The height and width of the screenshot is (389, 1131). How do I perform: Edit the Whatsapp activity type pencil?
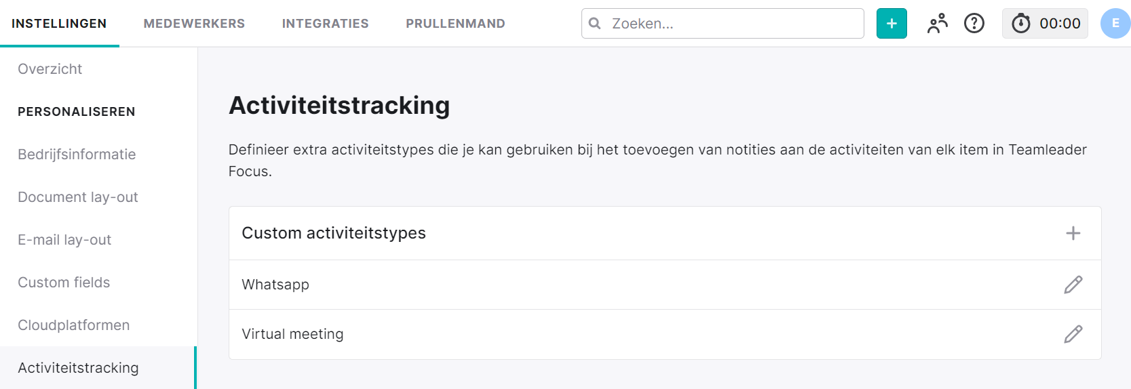(1073, 285)
